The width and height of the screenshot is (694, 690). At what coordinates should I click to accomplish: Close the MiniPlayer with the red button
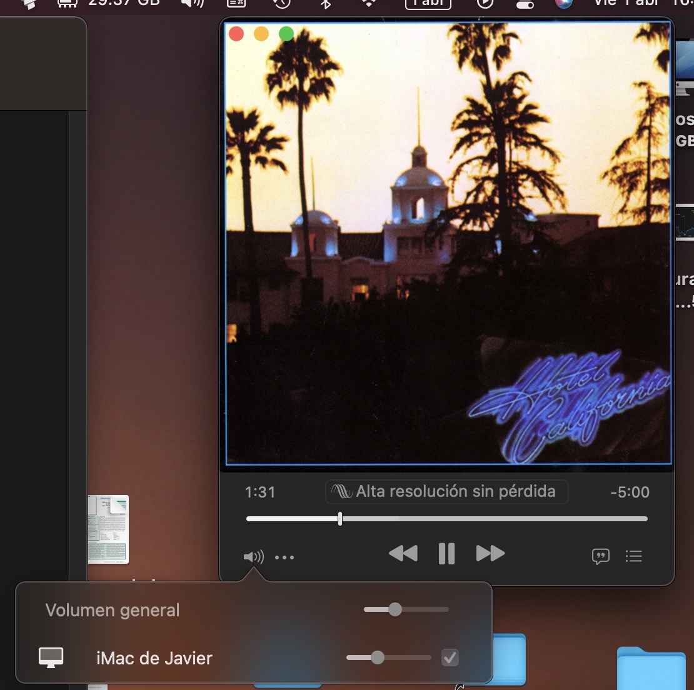click(236, 34)
